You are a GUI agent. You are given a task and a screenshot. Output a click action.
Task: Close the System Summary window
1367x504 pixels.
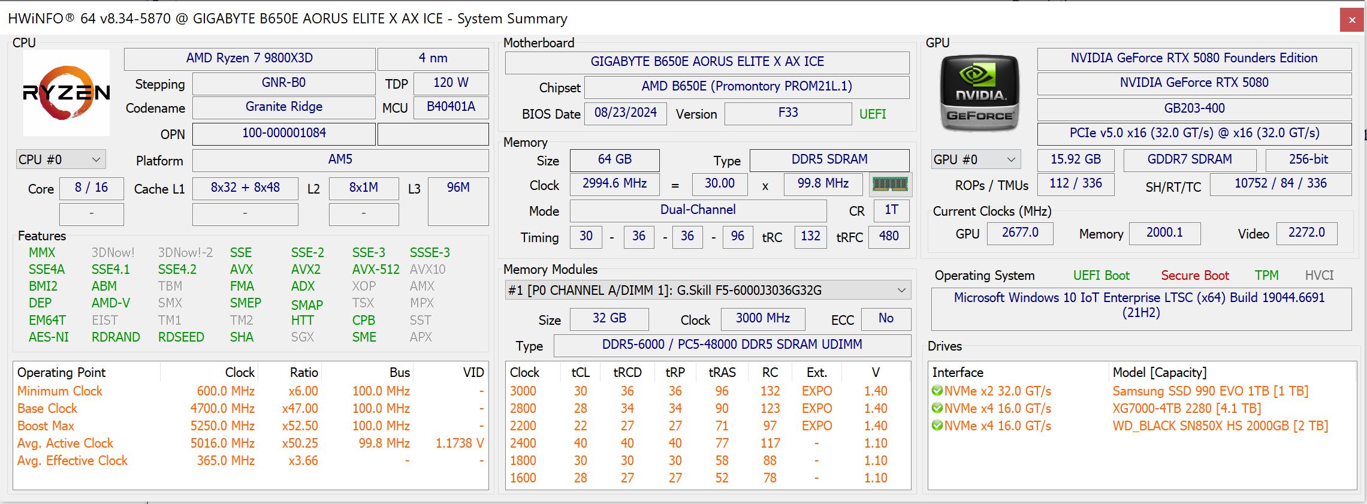tap(1351, 20)
